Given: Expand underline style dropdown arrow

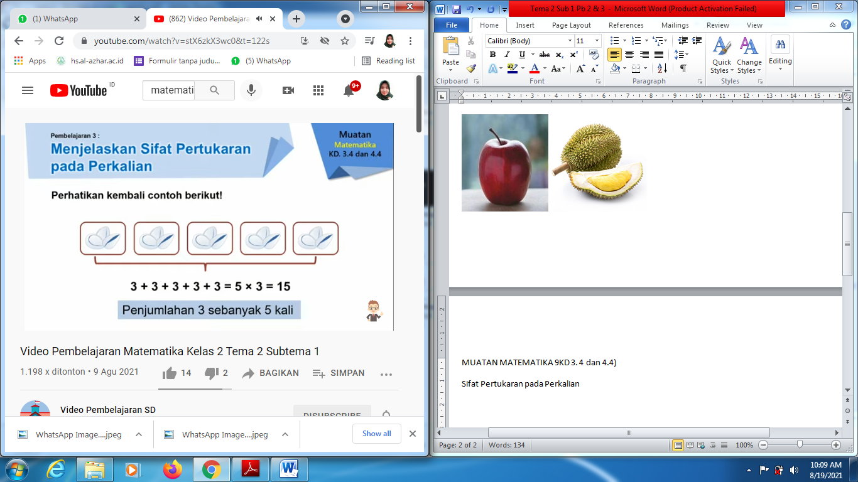Looking at the screenshot, I should [533, 55].
